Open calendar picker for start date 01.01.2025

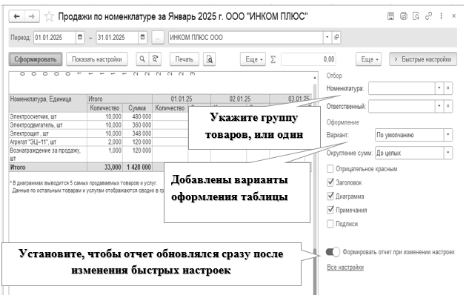[80, 37]
